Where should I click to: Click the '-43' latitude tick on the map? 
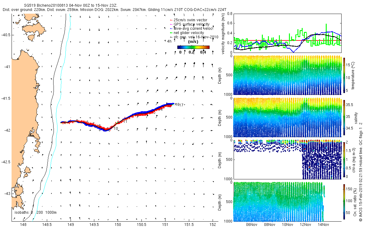[7, 193]
